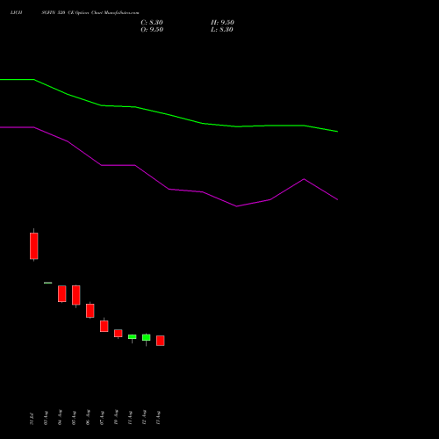This screenshot has height=439, width=439.
Task: Select the red candle for 05 Aug
Action: tap(76, 295)
